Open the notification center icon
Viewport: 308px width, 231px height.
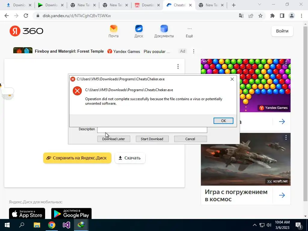click(x=299, y=225)
